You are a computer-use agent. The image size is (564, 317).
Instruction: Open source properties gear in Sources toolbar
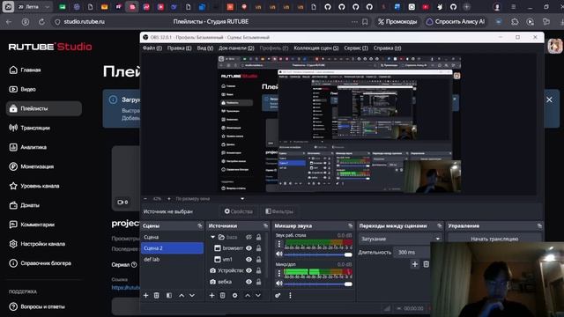click(x=235, y=296)
